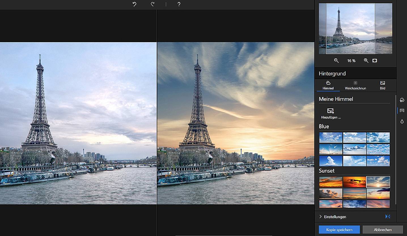This screenshot has height=236, width=407.
Task: Select the water drop tool in the sidebar
Action: click(402, 121)
